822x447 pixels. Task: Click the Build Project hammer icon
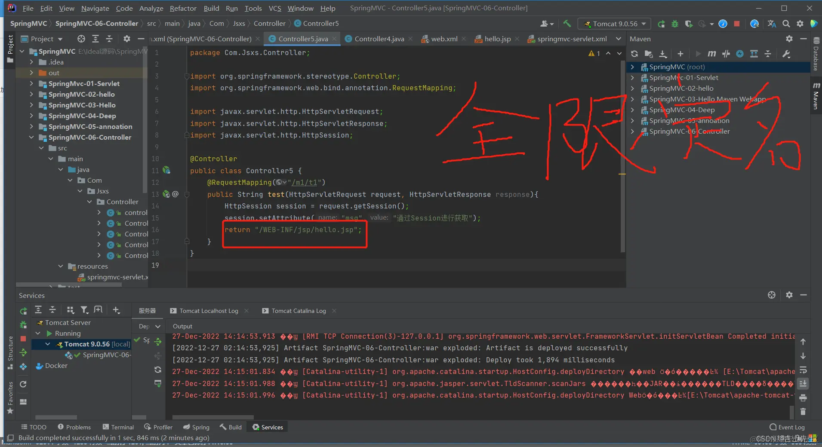[x=567, y=24]
